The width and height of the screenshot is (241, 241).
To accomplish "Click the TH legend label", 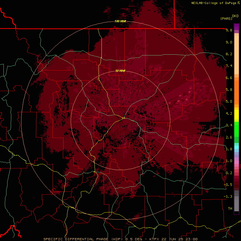I will point(230,209).
